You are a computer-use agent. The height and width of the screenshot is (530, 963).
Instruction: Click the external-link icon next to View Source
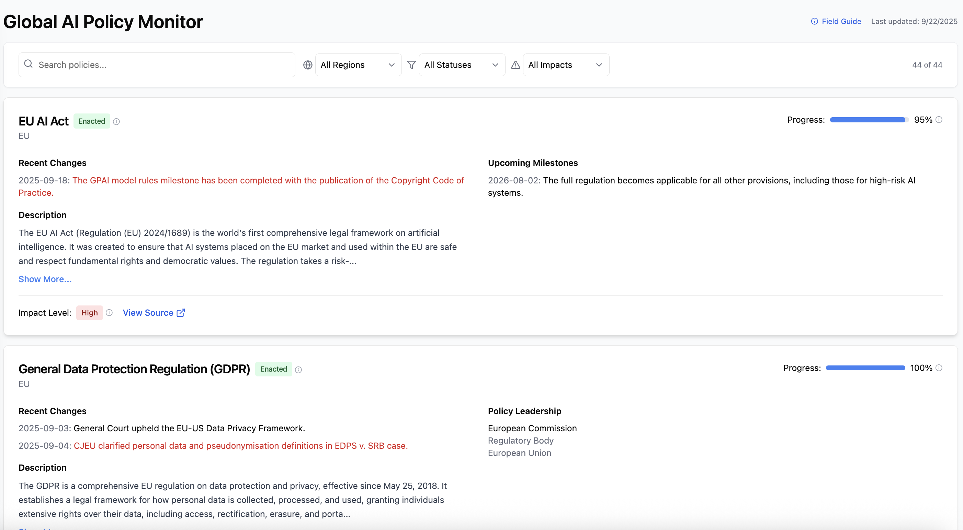pos(181,313)
